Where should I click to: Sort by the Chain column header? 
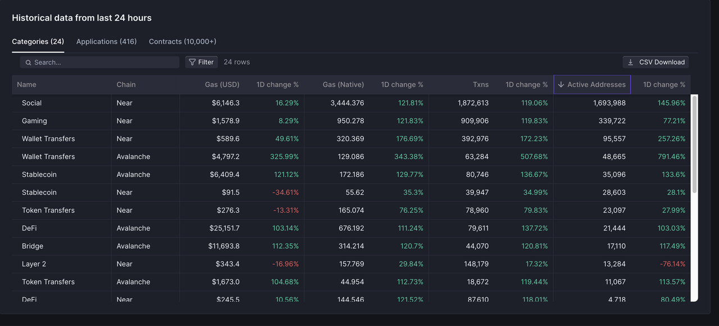(x=126, y=85)
